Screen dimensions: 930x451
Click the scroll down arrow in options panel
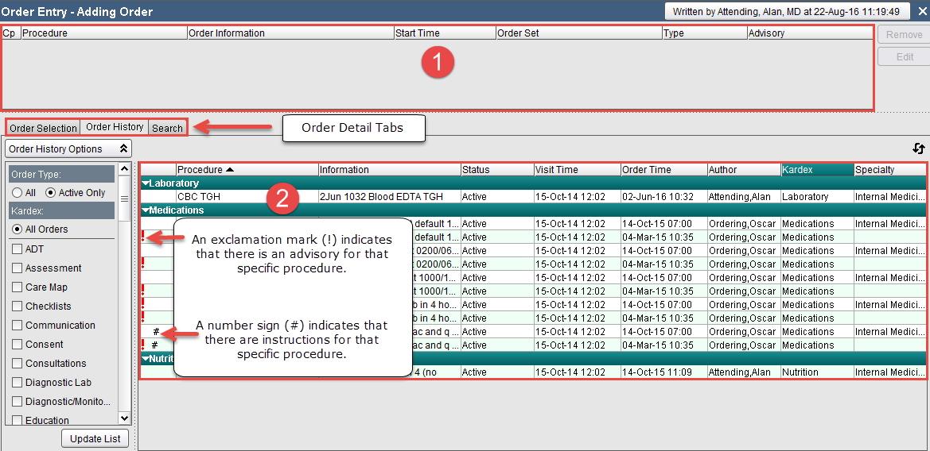[125, 418]
